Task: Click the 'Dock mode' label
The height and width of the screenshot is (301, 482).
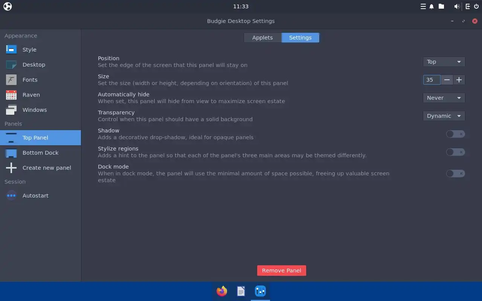Action: click(113, 167)
